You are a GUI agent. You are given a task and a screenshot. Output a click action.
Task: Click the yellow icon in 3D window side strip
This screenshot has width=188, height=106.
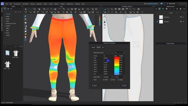coord(26,34)
